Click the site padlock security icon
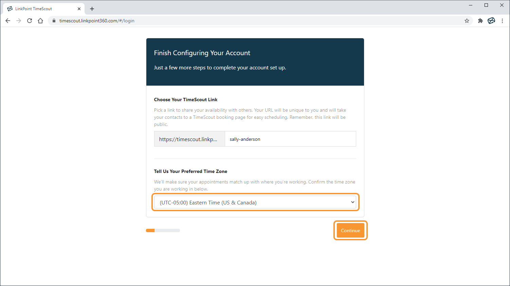The height and width of the screenshot is (286, 510). [54, 21]
